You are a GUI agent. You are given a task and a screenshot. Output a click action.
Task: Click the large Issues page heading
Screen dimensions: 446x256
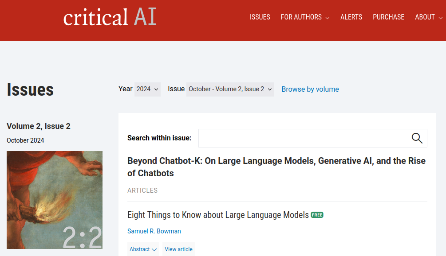[30, 90]
